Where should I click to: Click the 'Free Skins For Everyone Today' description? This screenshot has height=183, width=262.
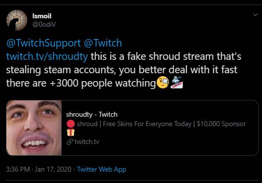(x=147, y=124)
